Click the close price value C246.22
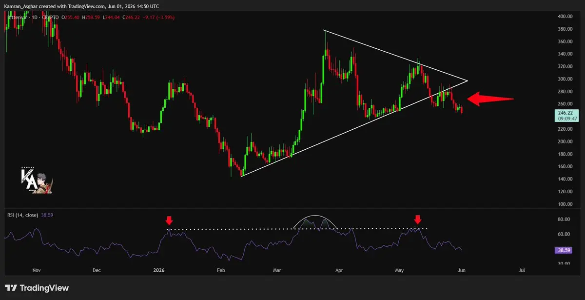 pyautogui.click(x=131, y=17)
